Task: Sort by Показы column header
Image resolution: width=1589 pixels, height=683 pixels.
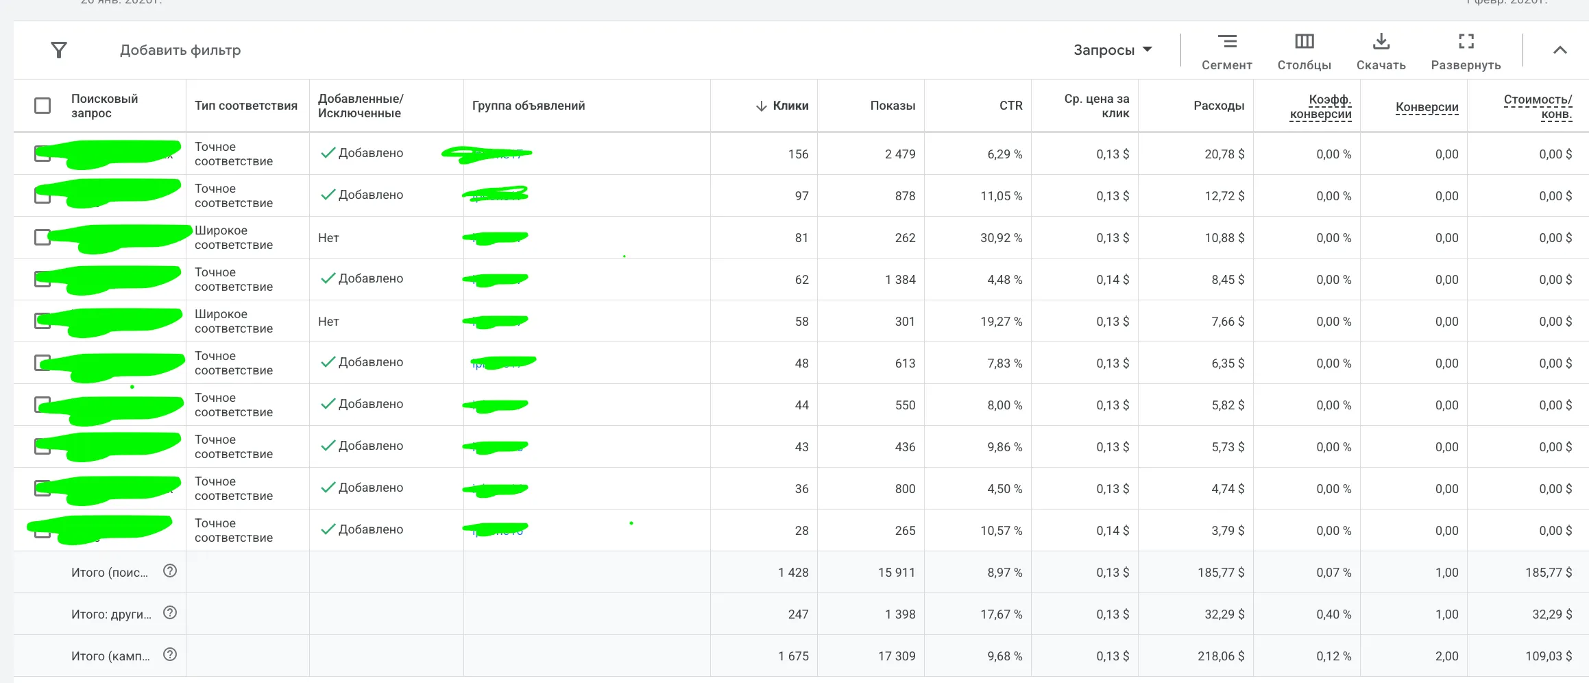Action: tap(893, 106)
